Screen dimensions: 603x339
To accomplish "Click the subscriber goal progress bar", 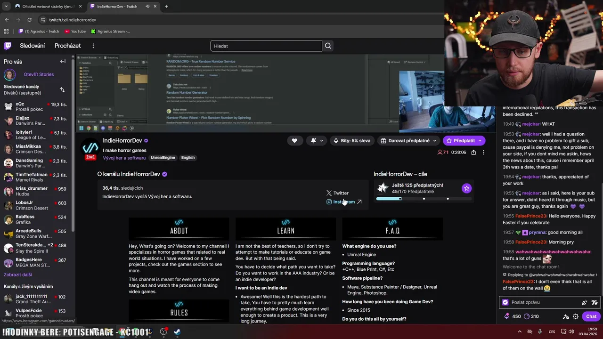I will (424, 199).
